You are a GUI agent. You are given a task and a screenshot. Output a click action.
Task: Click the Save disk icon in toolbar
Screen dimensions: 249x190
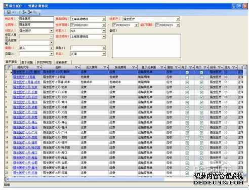[9, 12]
